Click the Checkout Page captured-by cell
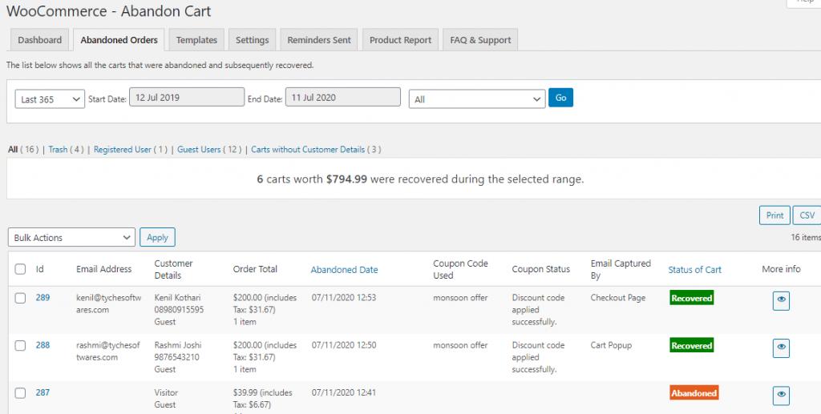The width and height of the screenshot is (821, 414). point(618,297)
